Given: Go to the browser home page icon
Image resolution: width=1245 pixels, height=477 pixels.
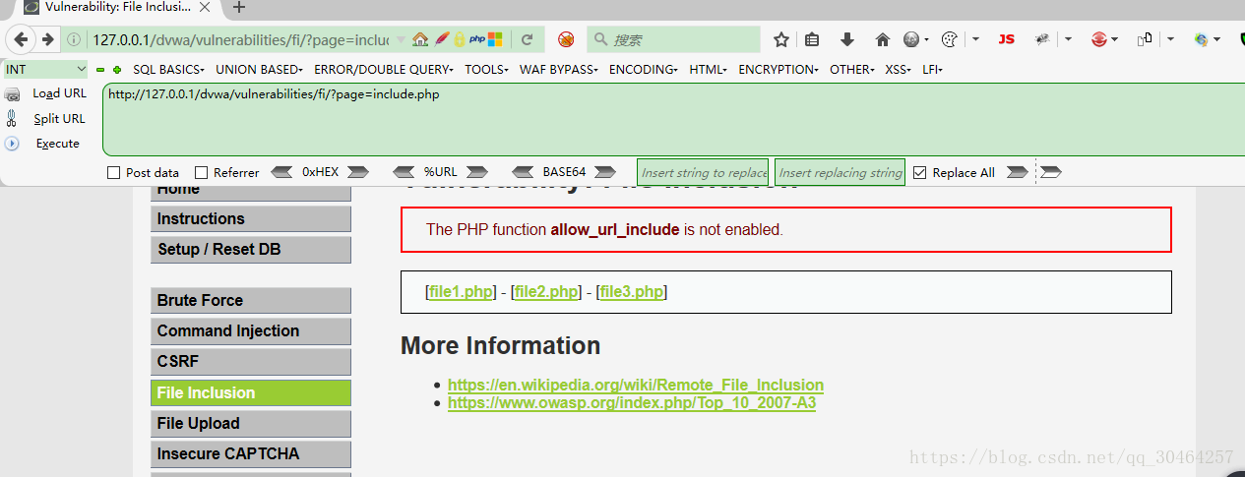Looking at the screenshot, I should (x=883, y=39).
